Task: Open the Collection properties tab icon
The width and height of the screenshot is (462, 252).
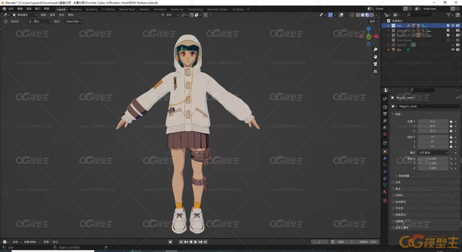Action: coord(385,143)
